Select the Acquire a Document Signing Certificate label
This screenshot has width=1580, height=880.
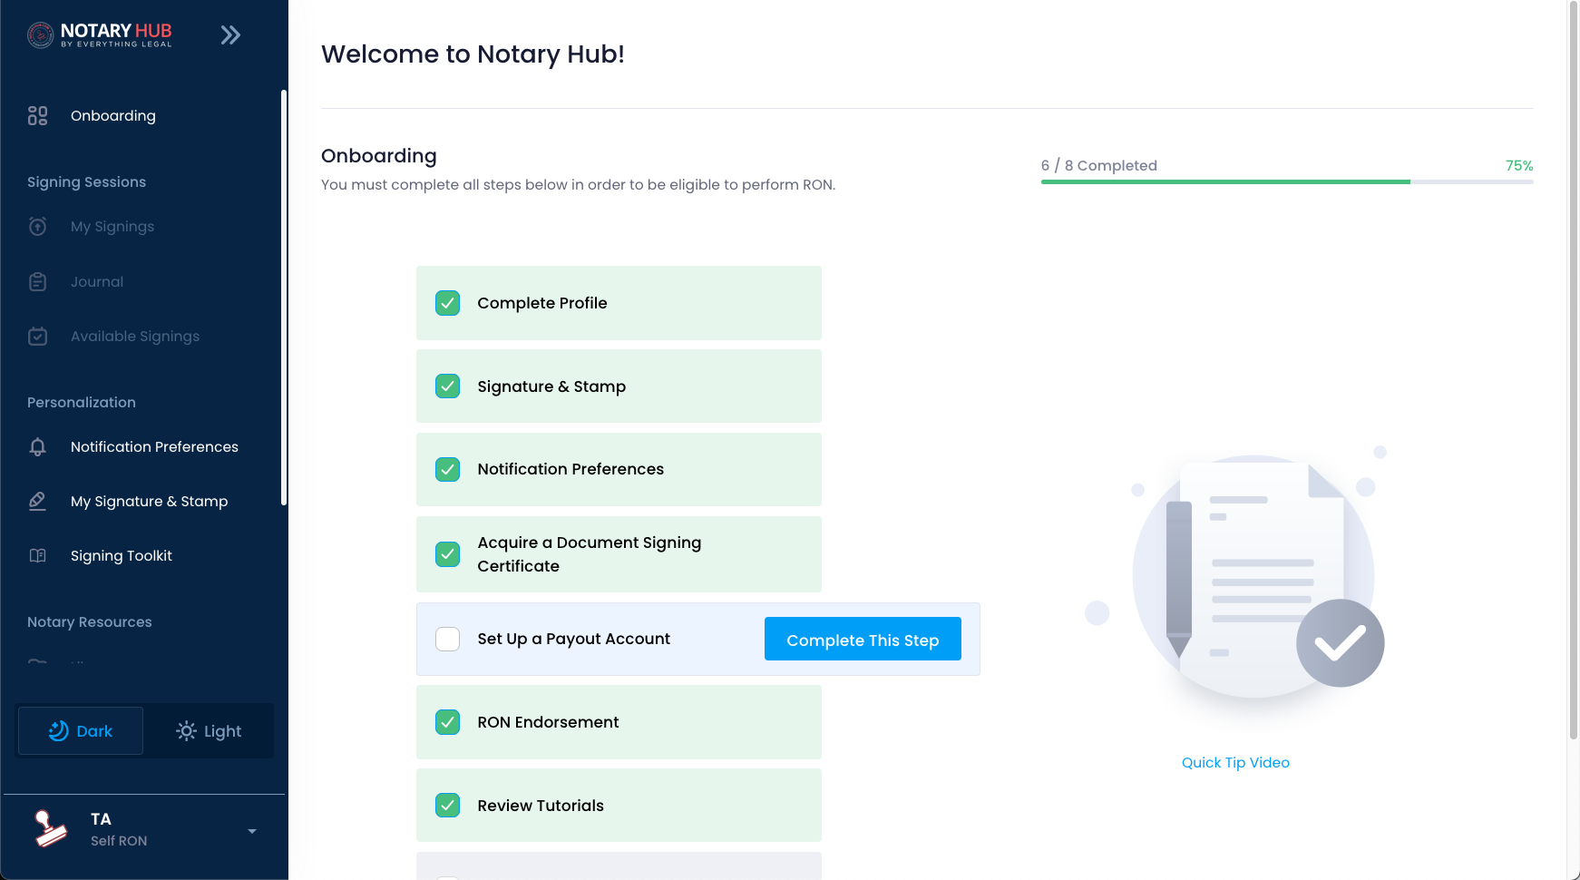590,554
